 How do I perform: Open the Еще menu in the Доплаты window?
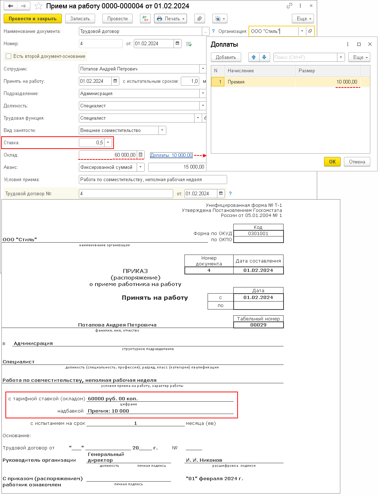click(x=359, y=57)
